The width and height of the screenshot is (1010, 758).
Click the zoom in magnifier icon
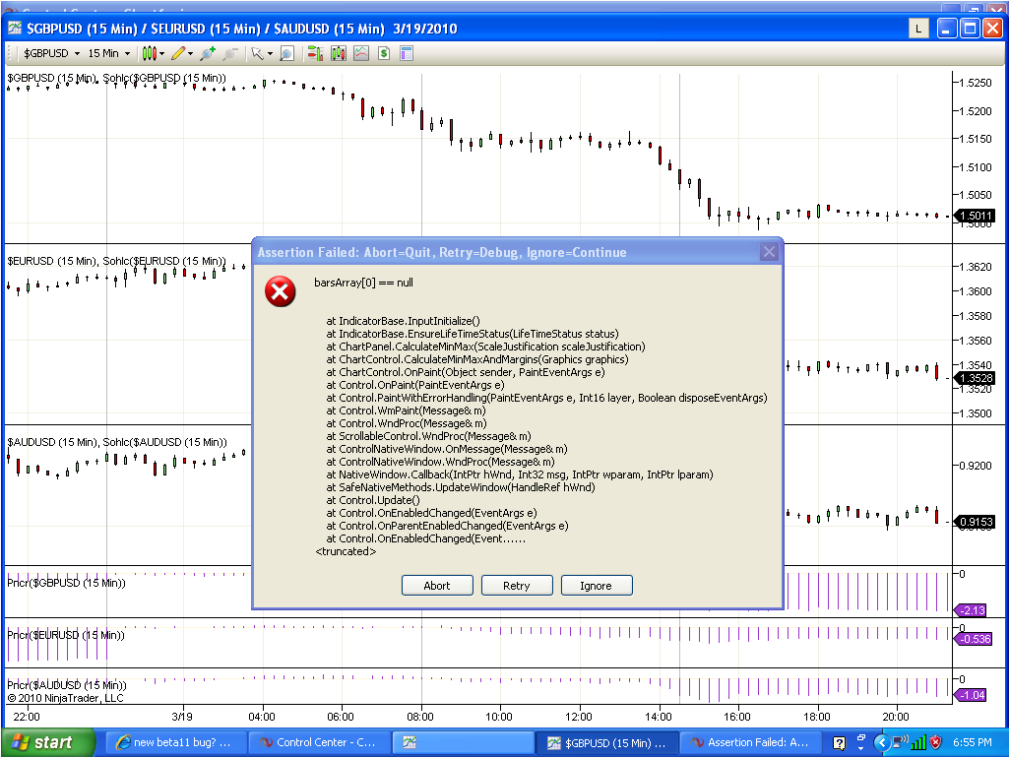coord(208,53)
